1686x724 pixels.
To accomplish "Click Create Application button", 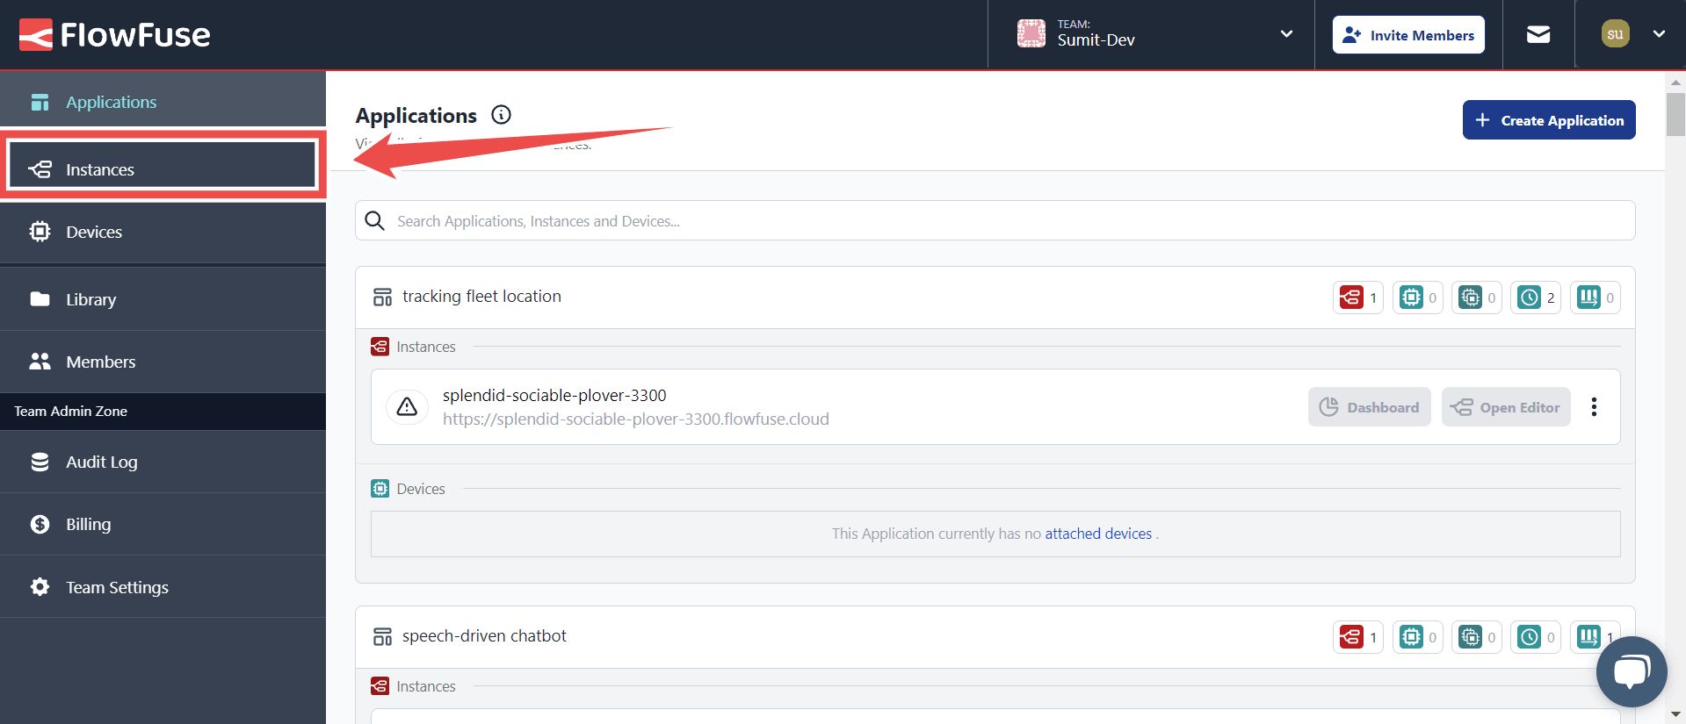I will tap(1549, 120).
